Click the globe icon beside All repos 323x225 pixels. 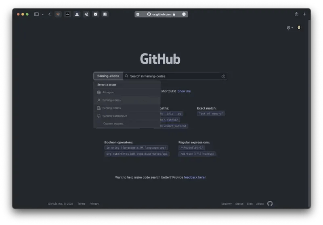pos(99,93)
